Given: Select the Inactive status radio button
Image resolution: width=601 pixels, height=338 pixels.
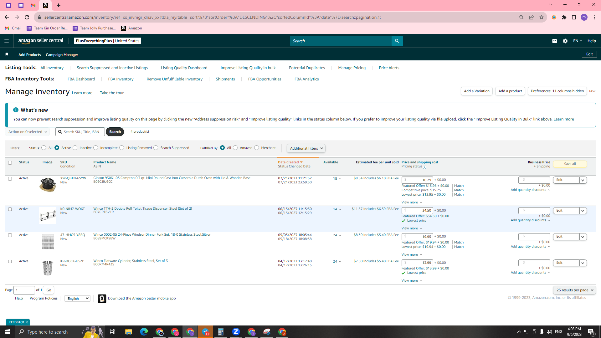Looking at the screenshot, I should [75, 148].
